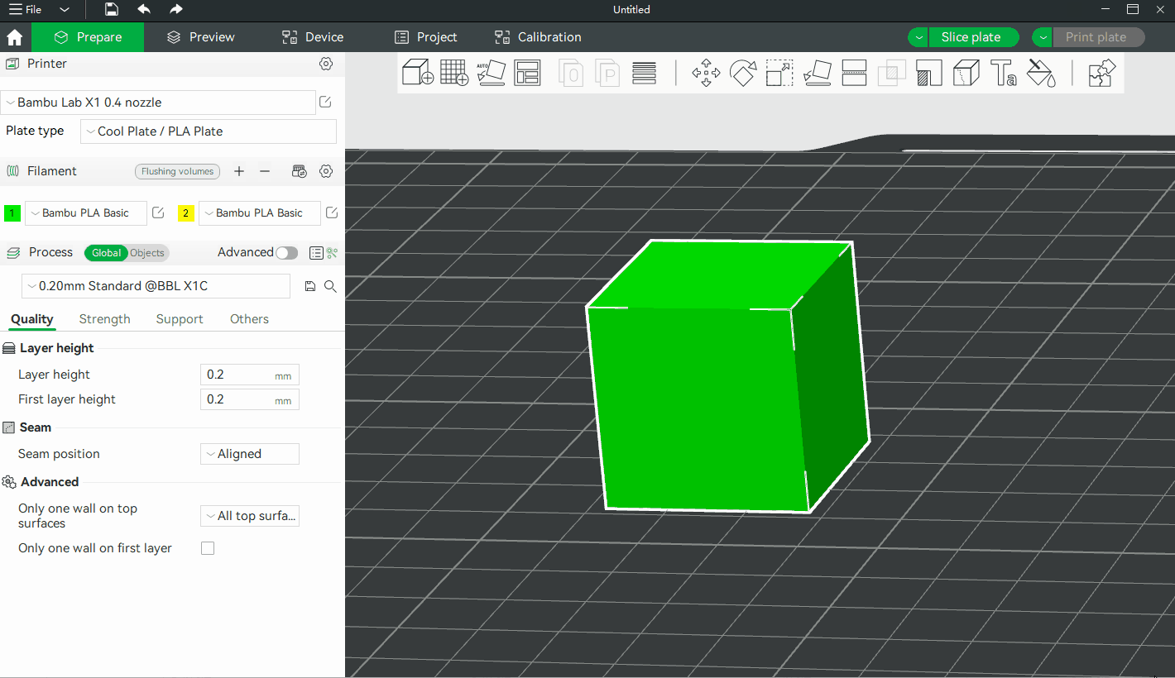Expand the Print plate options arrow
Image resolution: width=1175 pixels, height=678 pixels.
[1043, 37]
